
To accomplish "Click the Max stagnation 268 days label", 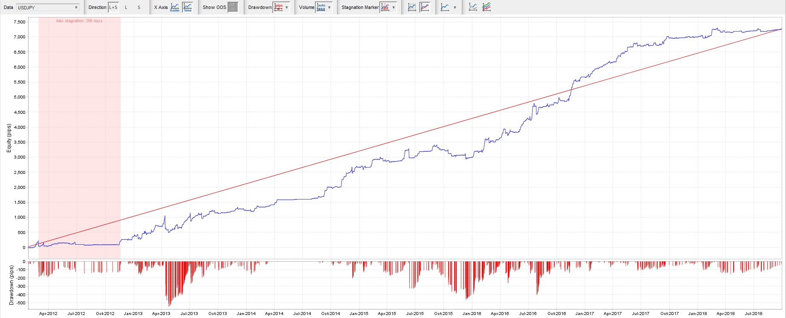I will (x=79, y=21).
